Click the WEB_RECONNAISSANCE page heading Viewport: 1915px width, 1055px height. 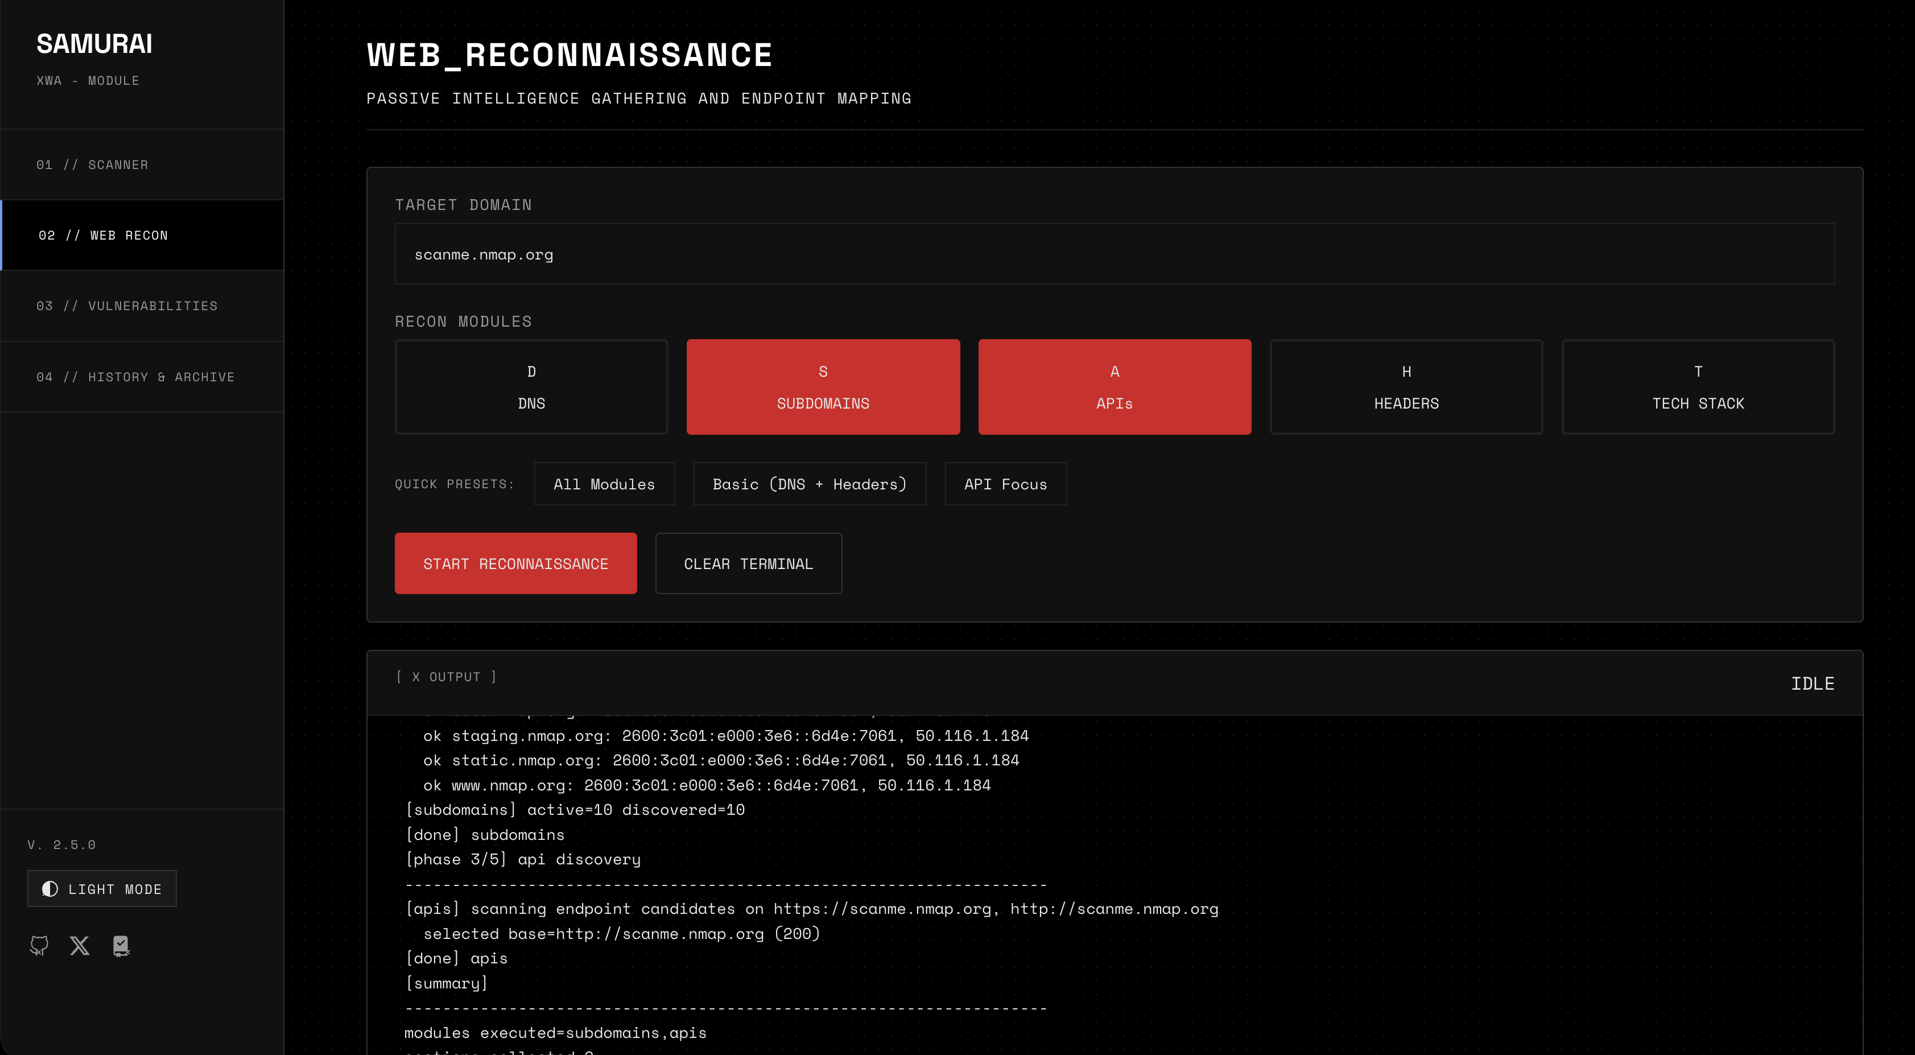tap(570, 55)
